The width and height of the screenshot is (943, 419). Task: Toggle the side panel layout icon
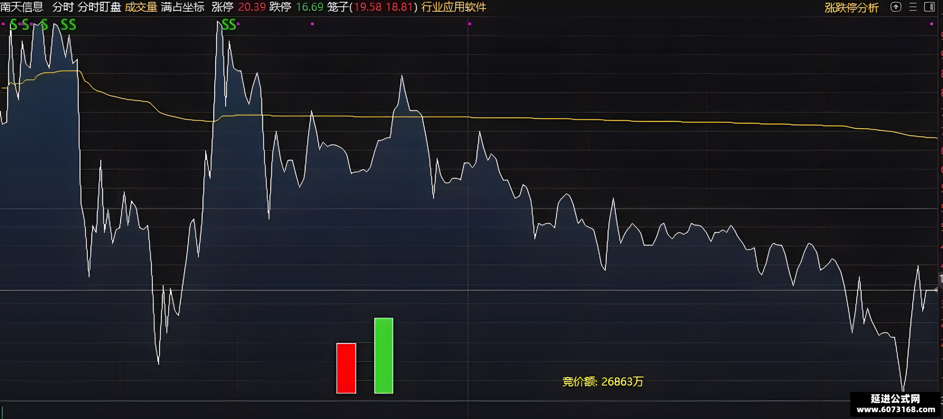tap(929, 7)
